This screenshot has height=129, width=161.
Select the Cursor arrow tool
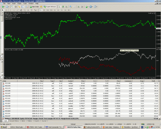click(3, 10)
